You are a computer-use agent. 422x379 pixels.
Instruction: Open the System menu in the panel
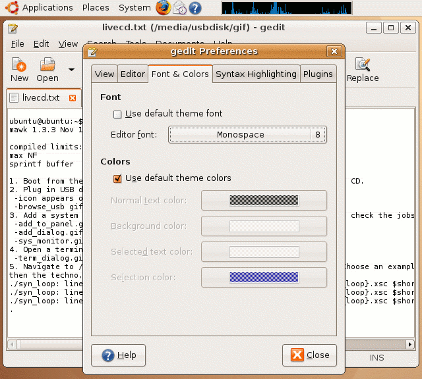(135, 7)
